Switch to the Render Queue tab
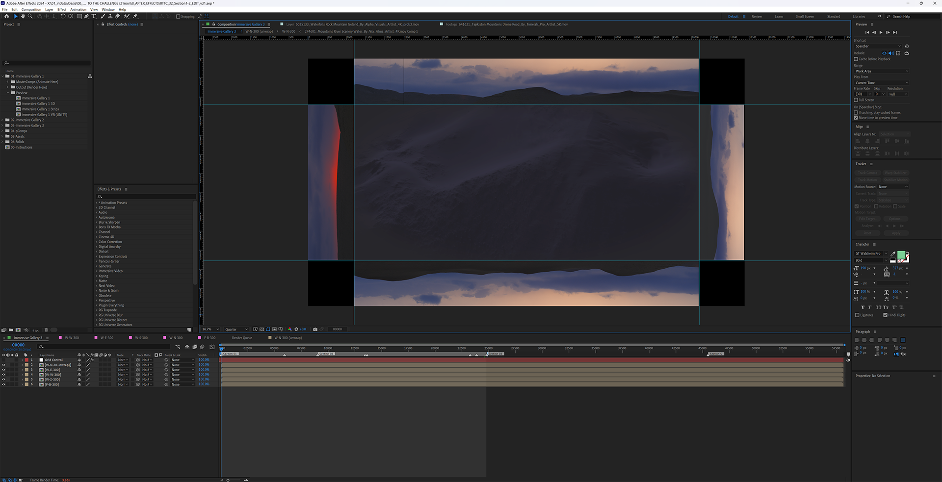 pyautogui.click(x=242, y=338)
